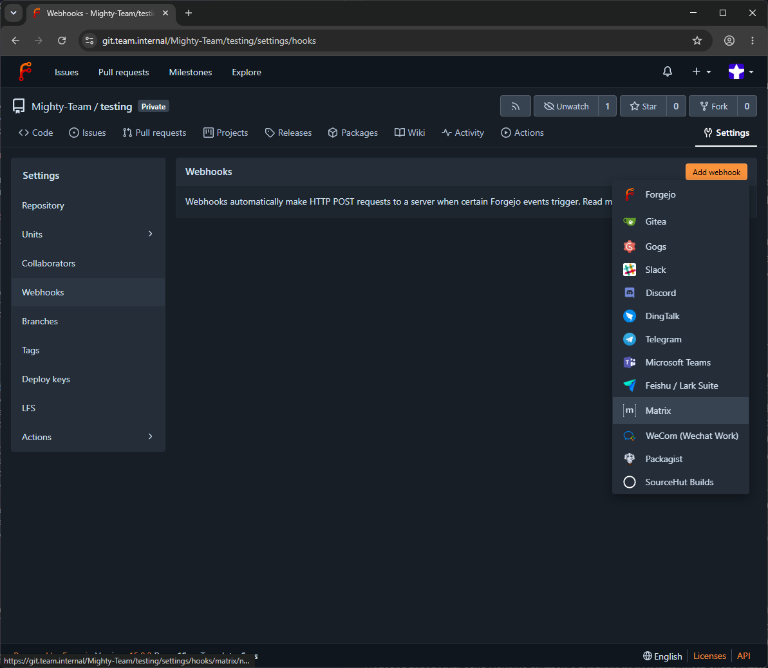View the forks count 0
This screenshot has width=768, height=668.
747,106
